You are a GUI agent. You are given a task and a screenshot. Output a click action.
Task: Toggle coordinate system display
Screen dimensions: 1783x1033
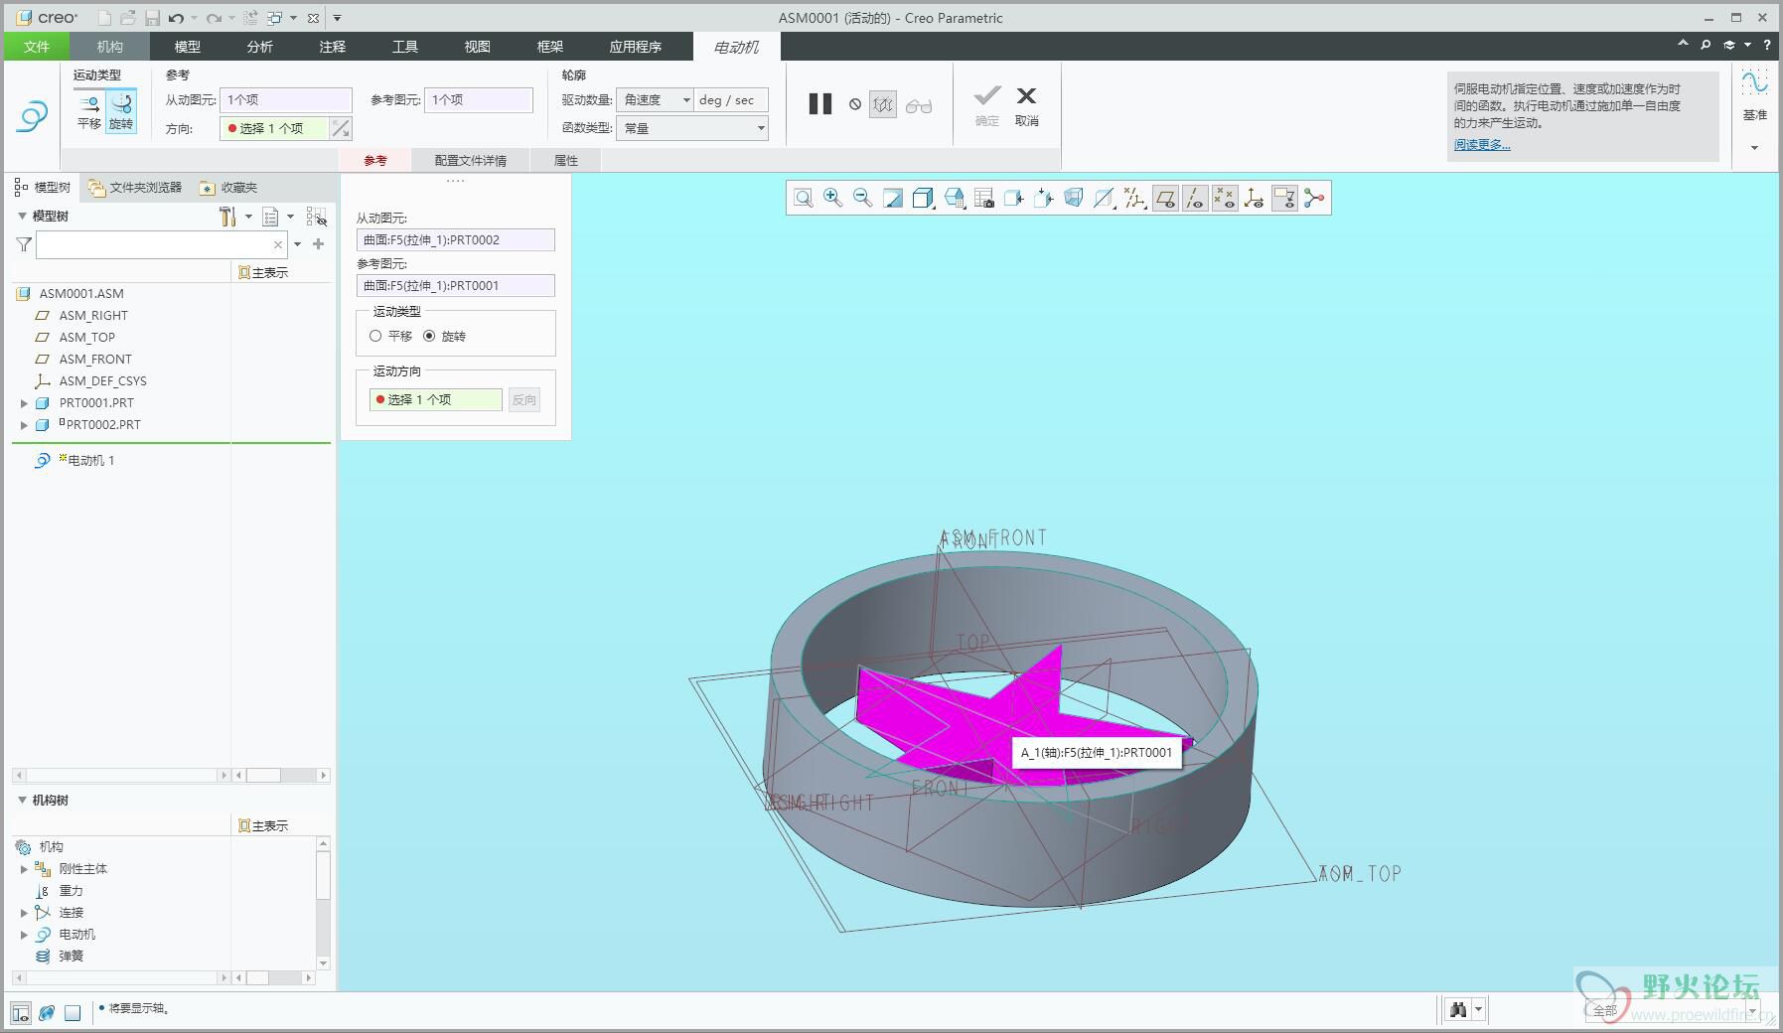point(1255,199)
